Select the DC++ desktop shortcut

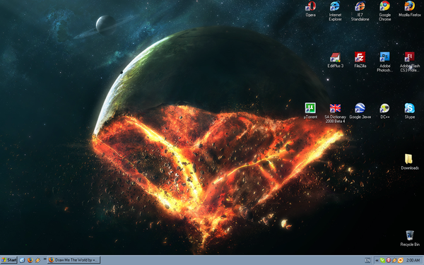(x=384, y=111)
